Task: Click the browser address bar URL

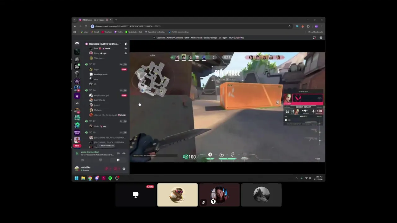Action: [x=128, y=26]
